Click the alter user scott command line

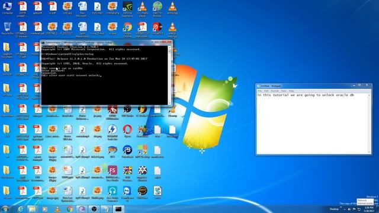pyautogui.click(x=71, y=76)
